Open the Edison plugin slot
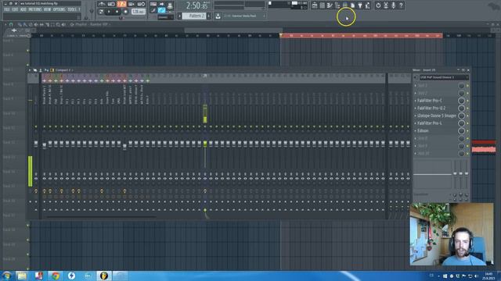This screenshot has height=281, width=501. [423, 130]
